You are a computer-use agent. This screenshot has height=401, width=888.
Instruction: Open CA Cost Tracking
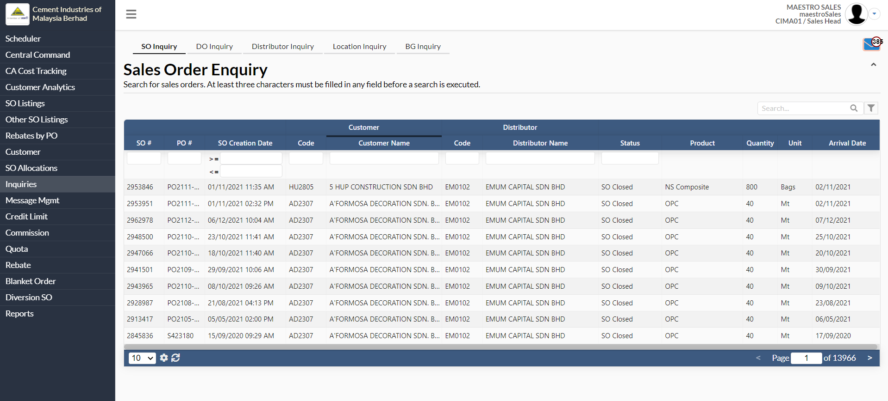coord(57,71)
